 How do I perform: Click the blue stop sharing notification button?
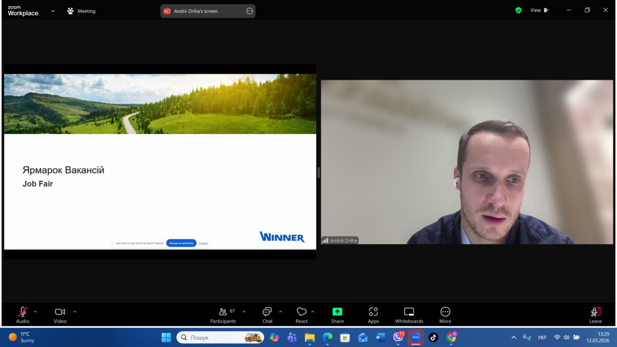181,243
